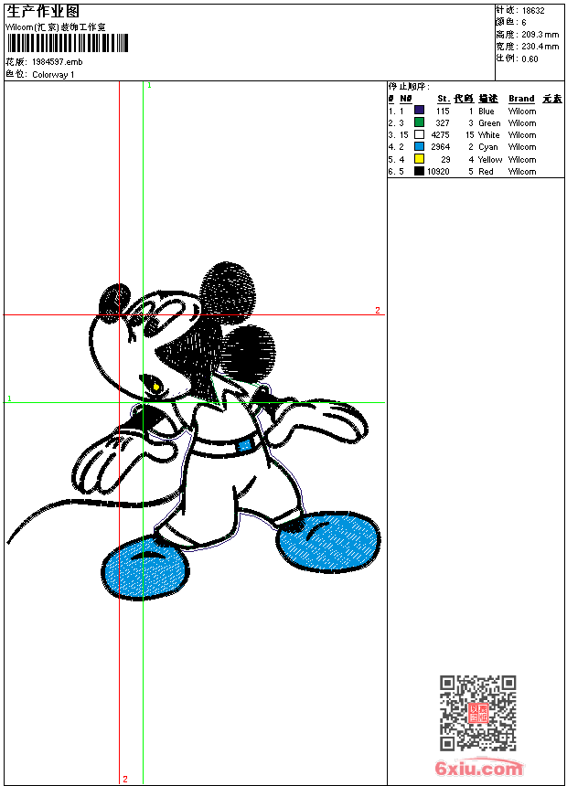
Task: Click the St. column header
Action: tap(444, 99)
